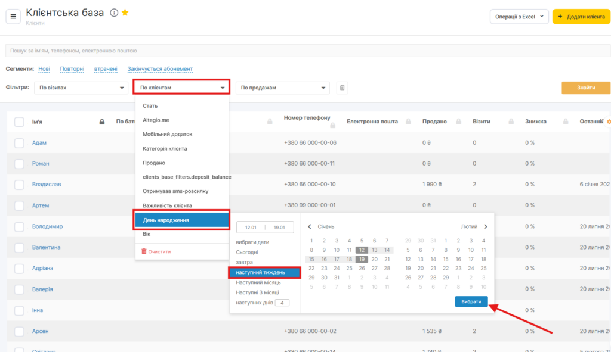Select Категорія клієнта from the filter list
The width and height of the screenshot is (611, 352).
pos(165,148)
